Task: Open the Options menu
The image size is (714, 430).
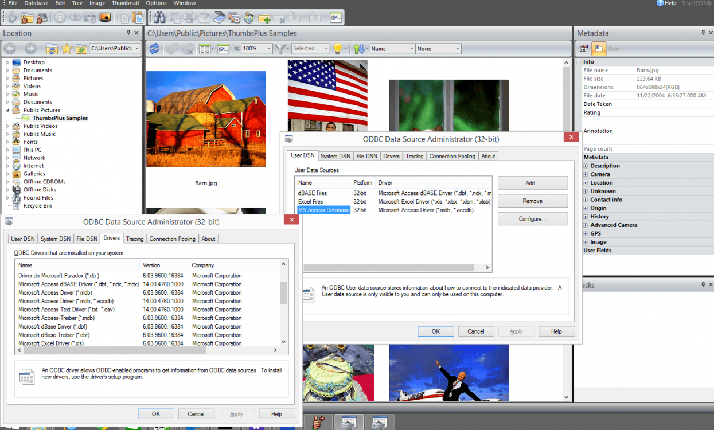Action: tap(156, 3)
